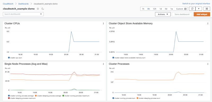Go to CloudWatch breadcrumb
The height and width of the screenshot is (102, 212).
click(8, 4)
